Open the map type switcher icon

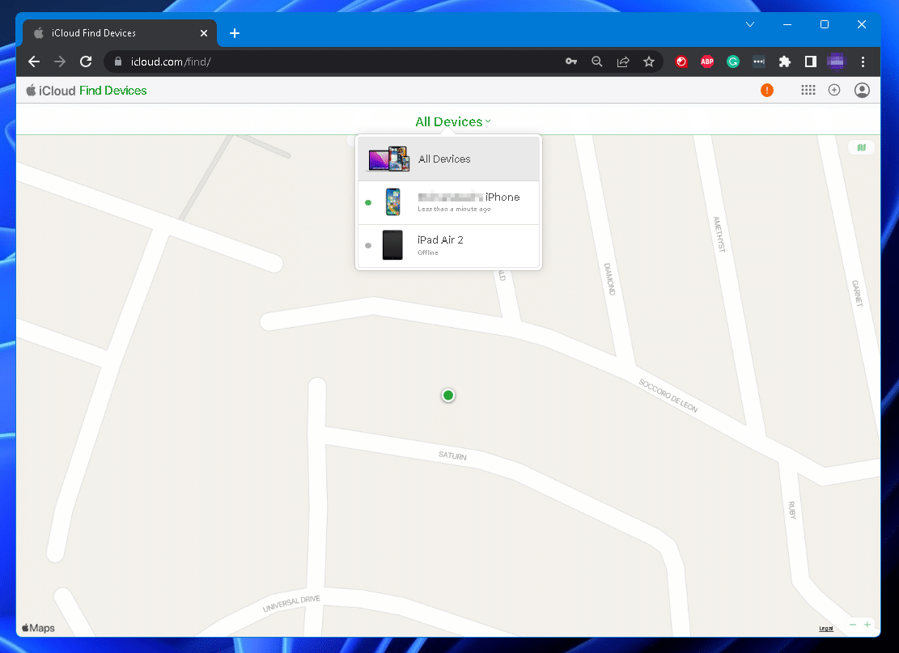[x=861, y=147]
